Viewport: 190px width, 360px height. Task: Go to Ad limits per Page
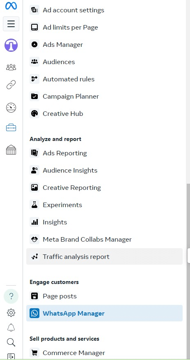click(x=104, y=27)
